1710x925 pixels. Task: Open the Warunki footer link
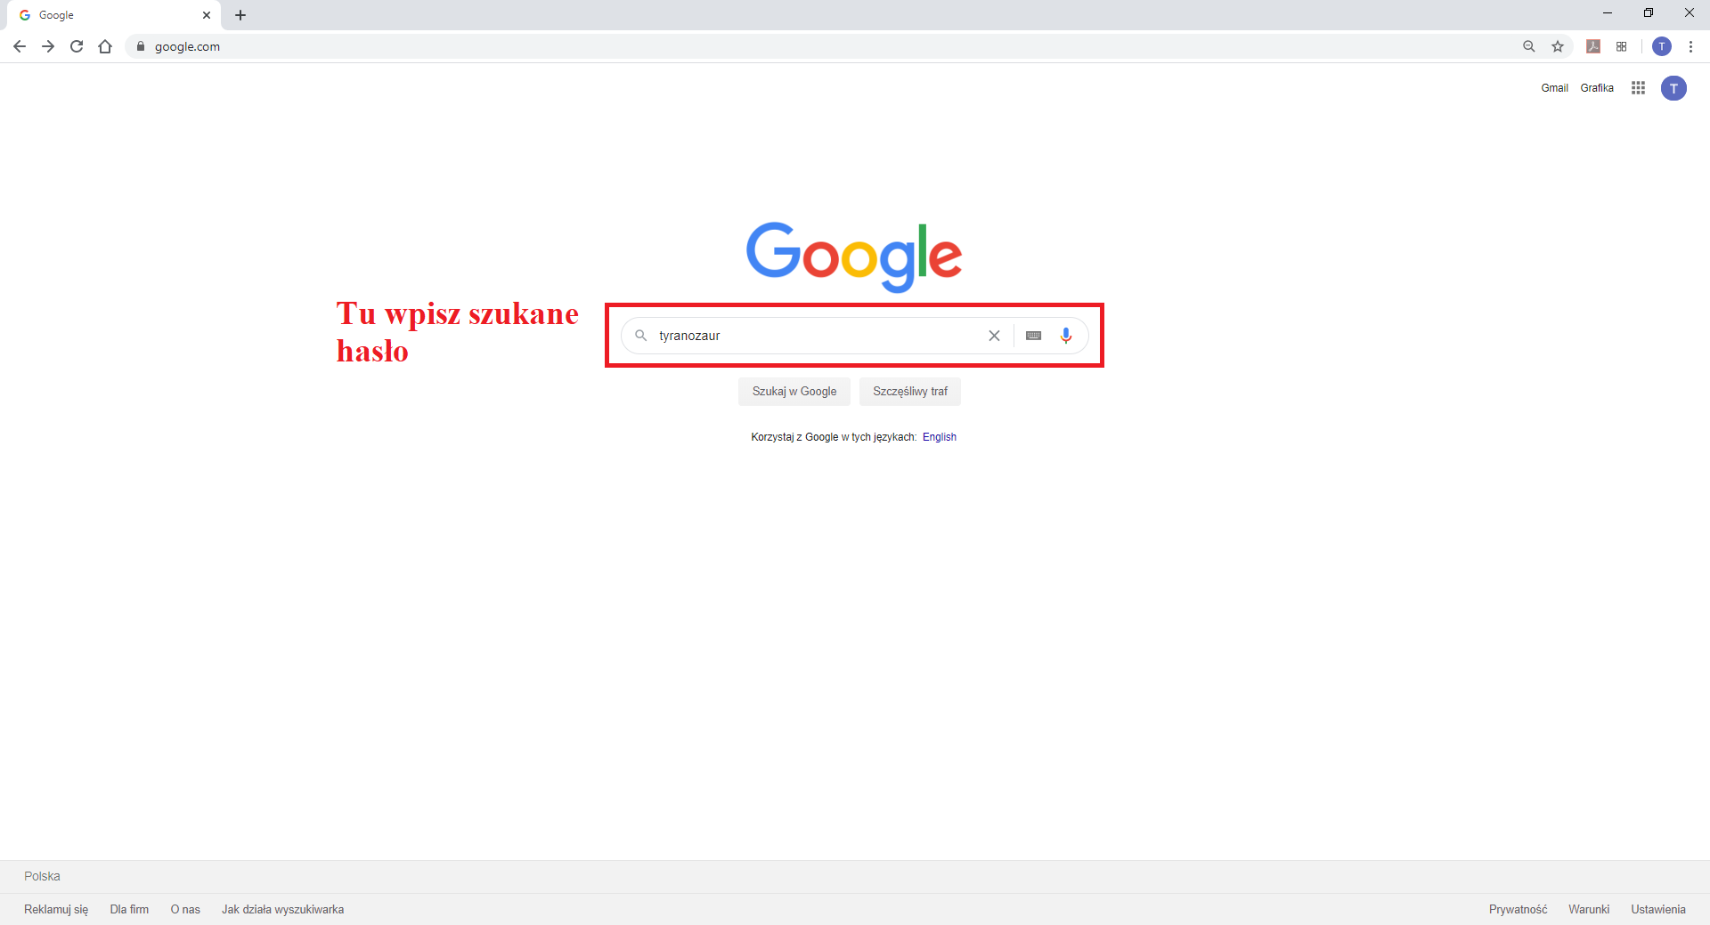(1589, 910)
